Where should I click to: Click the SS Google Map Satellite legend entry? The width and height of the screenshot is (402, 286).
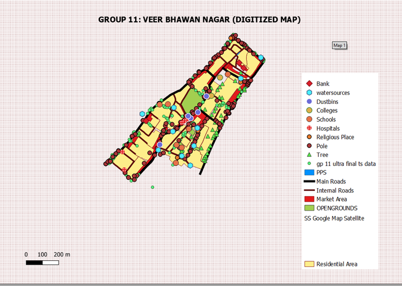click(x=334, y=218)
